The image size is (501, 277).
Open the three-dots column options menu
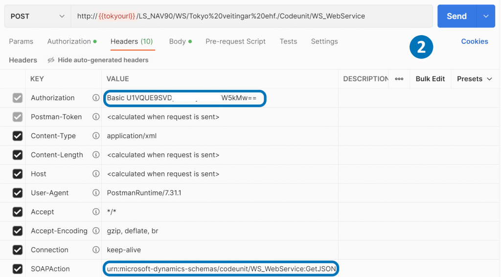399,79
